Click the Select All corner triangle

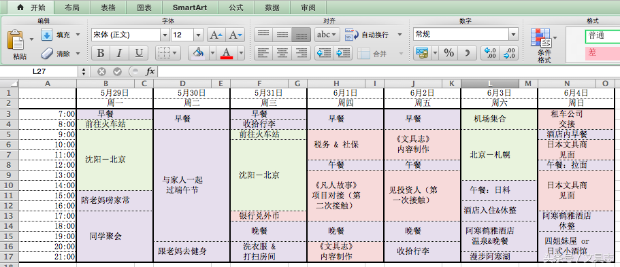[x=10, y=84]
